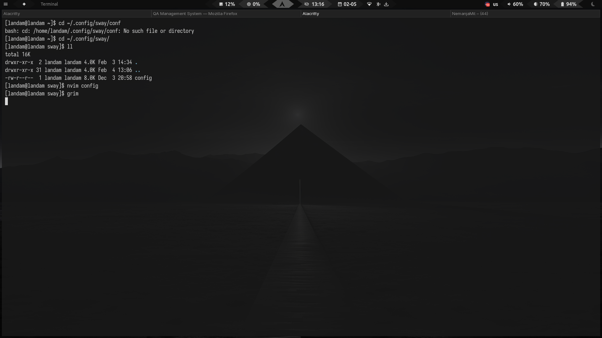The image size is (602, 338).
Task: Click the Arch Linux logo launcher
Action: coord(282,4)
